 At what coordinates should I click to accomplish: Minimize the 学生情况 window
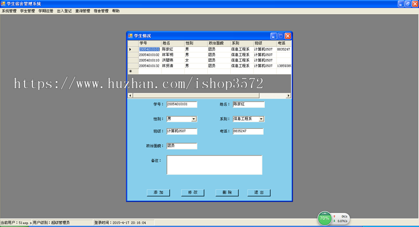[273, 36]
